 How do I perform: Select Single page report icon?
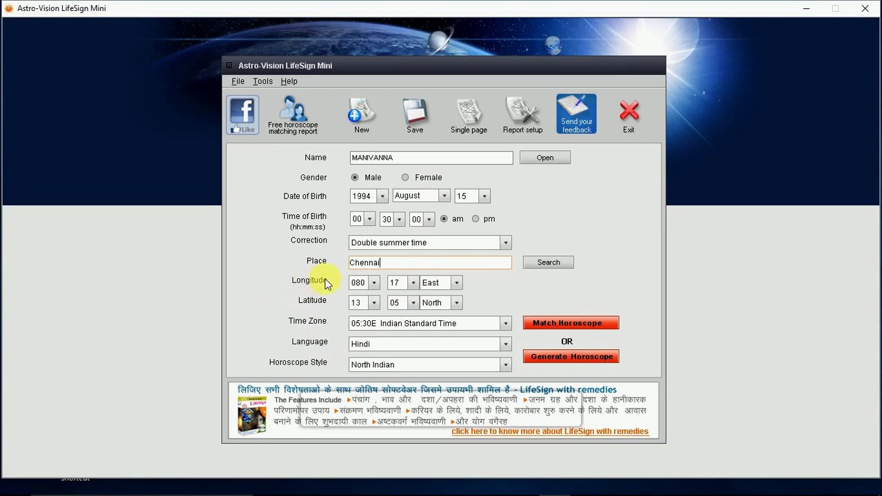(x=469, y=115)
